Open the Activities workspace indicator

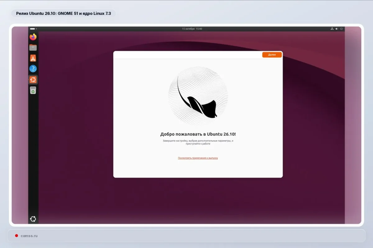click(33, 29)
